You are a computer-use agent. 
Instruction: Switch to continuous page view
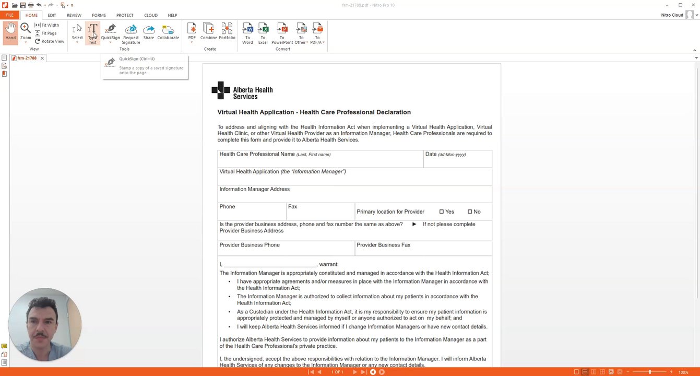click(585, 372)
